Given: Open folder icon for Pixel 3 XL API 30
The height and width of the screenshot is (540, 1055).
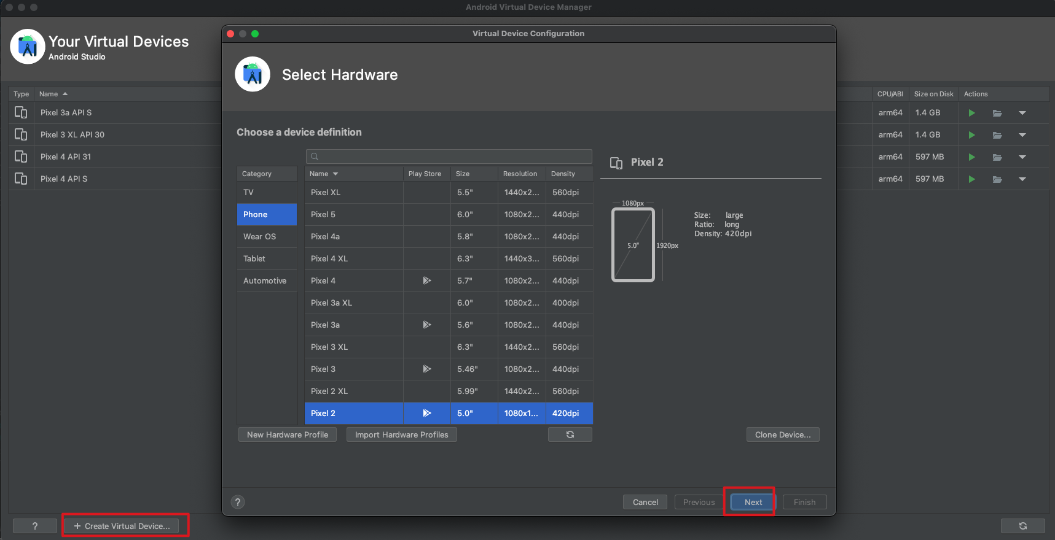Looking at the screenshot, I should [997, 135].
